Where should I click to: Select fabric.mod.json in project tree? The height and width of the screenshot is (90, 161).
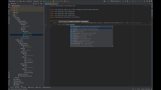pos(24,74)
